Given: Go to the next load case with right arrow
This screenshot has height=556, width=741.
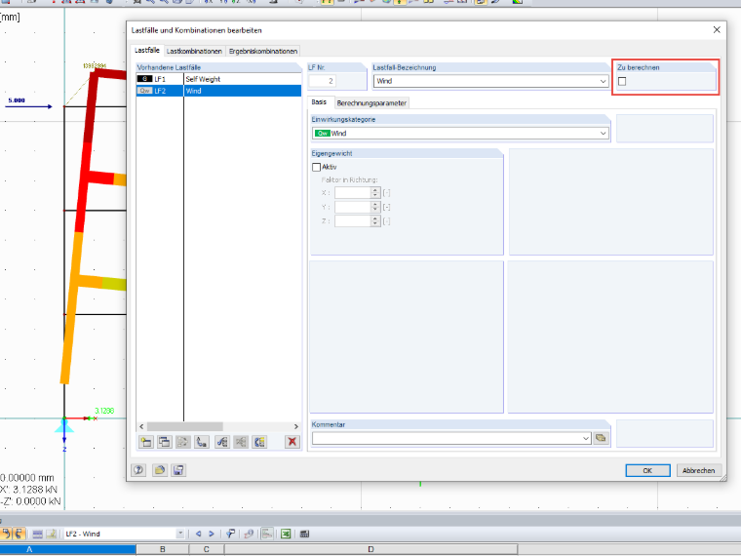Looking at the screenshot, I should click(x=212, y=534).
